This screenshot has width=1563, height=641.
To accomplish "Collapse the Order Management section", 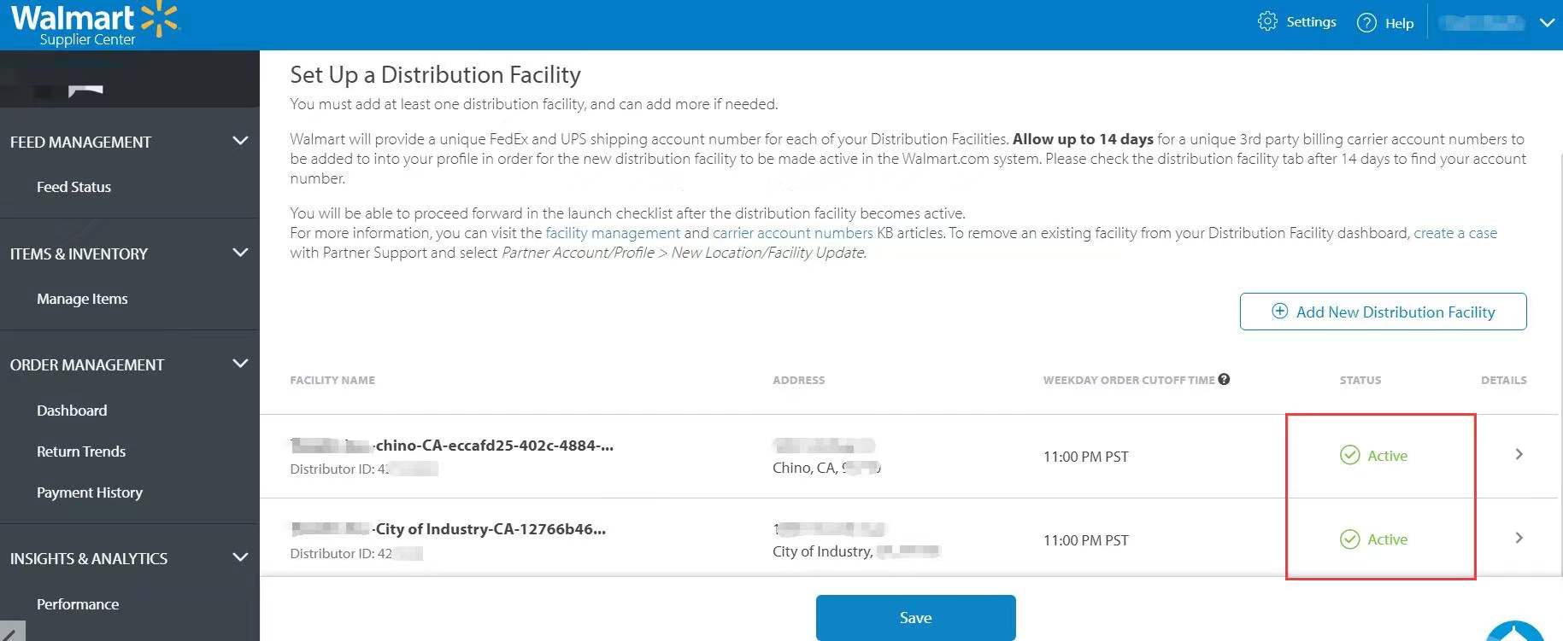I will coord(240,364).
